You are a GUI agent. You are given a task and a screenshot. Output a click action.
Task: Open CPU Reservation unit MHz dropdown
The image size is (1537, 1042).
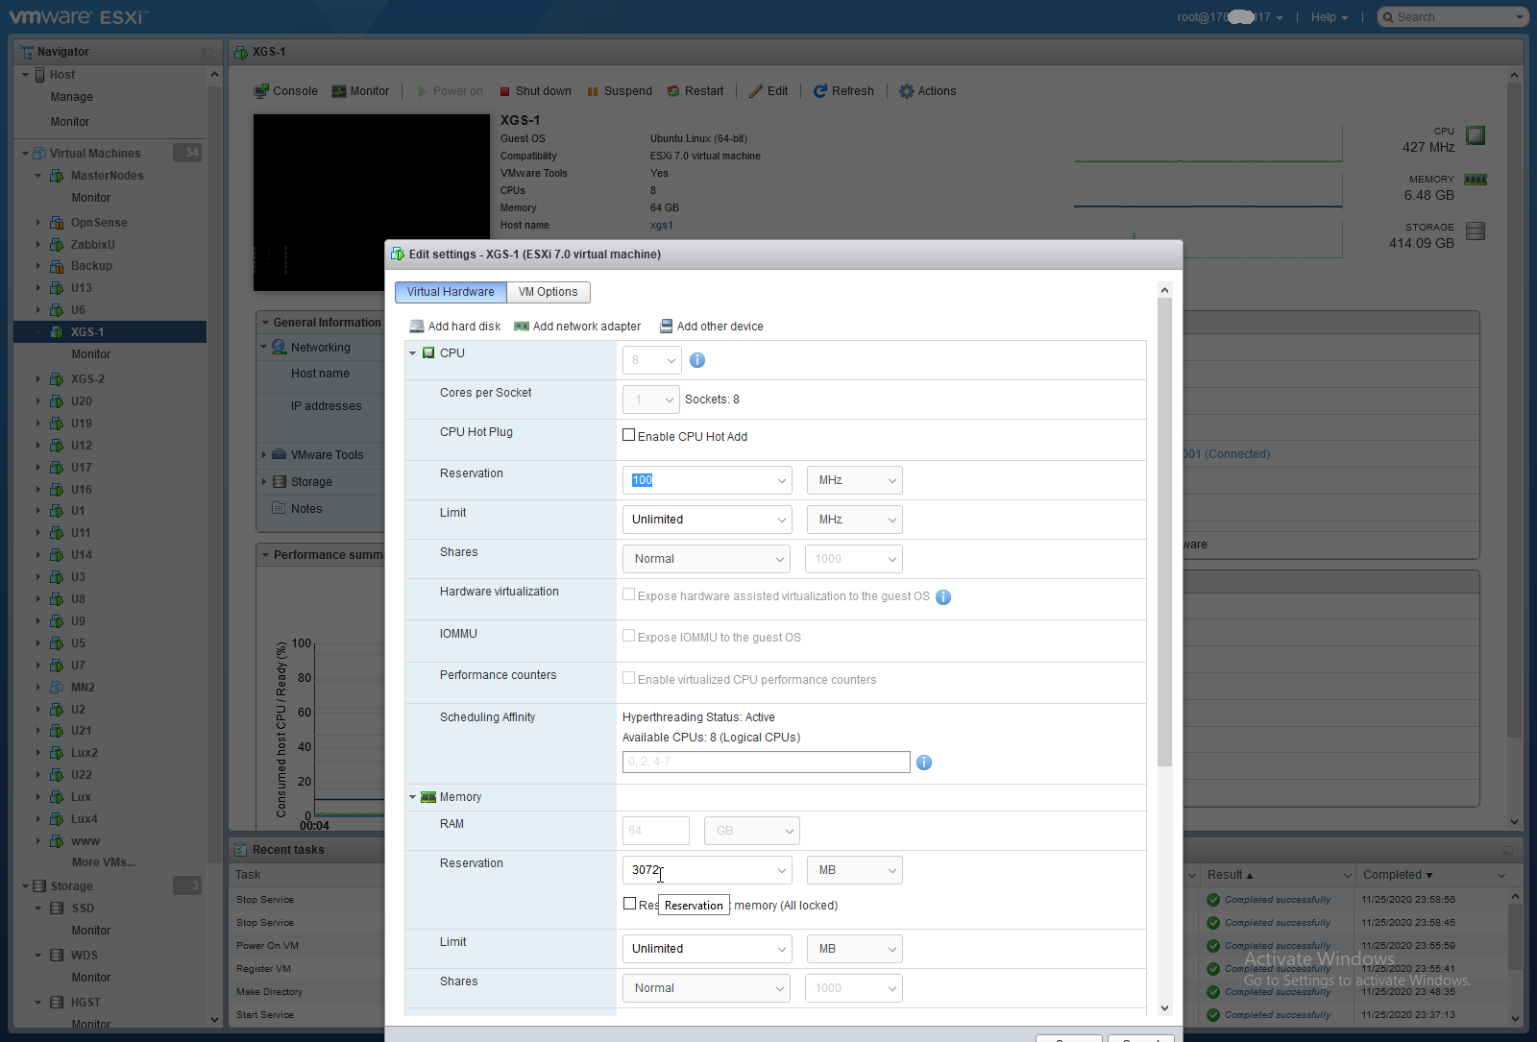pyautogui.click(x=855, y=480)
